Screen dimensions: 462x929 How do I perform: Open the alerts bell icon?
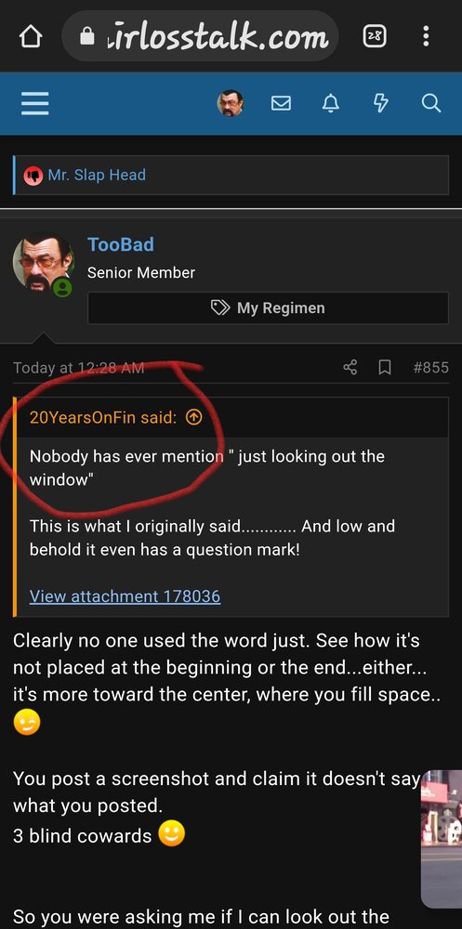(331, 103)
